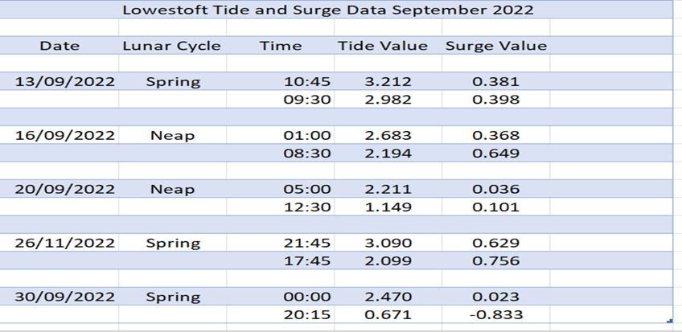The image size is (682, 332).
Task: Select the Date column header cell
Action: pos(60,46)
